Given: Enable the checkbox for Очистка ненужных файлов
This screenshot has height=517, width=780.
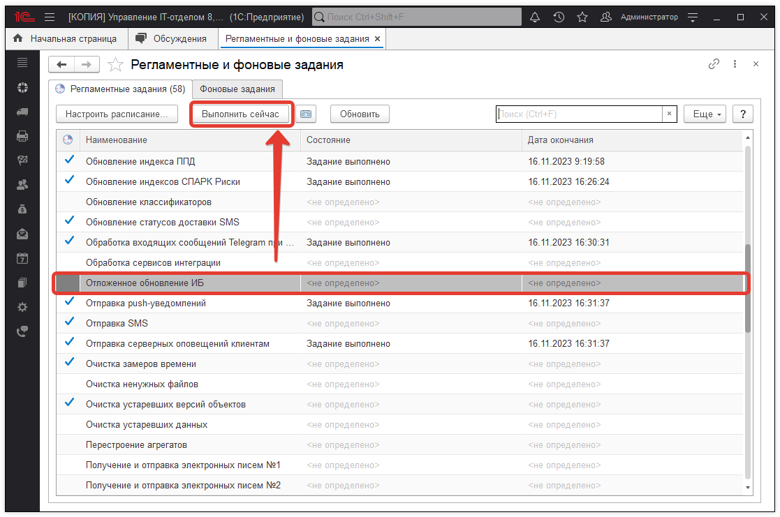Looking at the screenshot, I should [68, 383].
